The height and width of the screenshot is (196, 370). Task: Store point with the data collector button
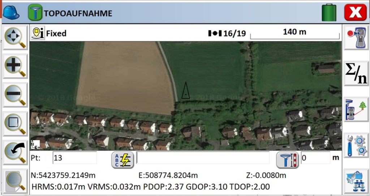click(356, 37)
